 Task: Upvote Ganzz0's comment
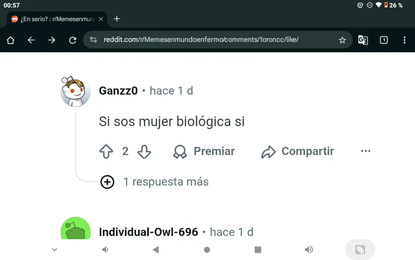pos(106,151)
